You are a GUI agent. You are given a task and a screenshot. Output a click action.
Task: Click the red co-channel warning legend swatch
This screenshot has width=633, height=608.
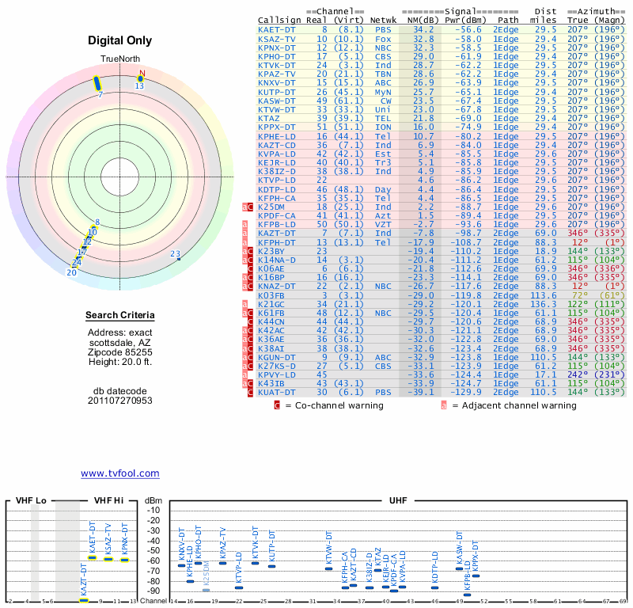(277, 405)
